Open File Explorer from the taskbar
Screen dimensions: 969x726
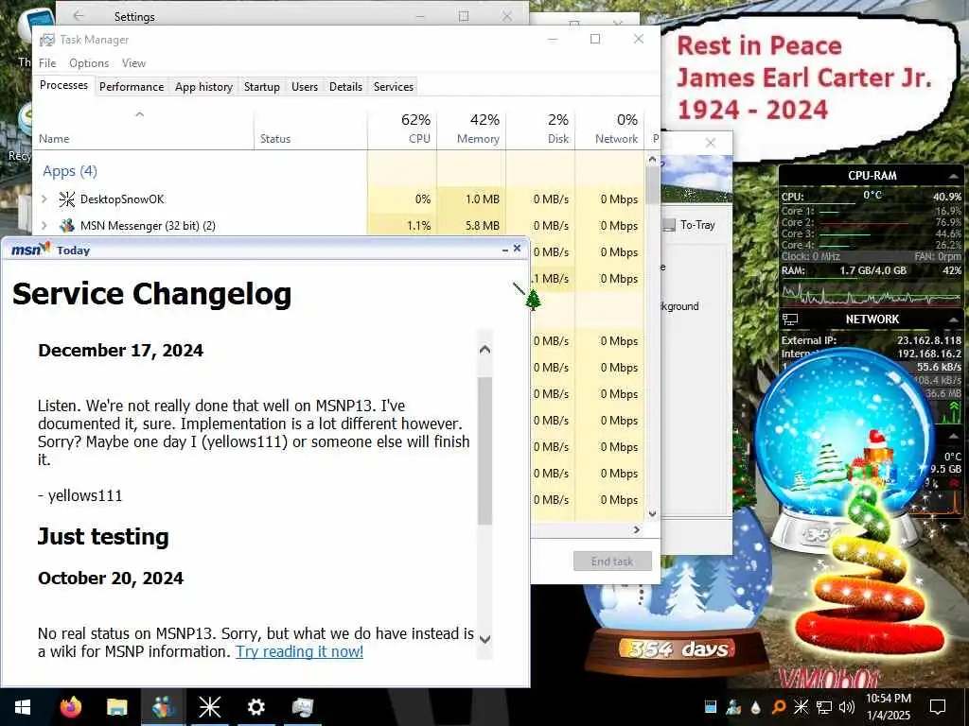pos(116,707)
